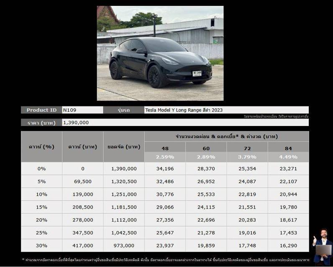Screen dimensions: 333x267
Task: Click the monthly payment 21,551
Action: click(247, 207)
